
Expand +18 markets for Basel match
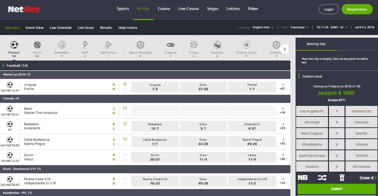pos(283,112)
